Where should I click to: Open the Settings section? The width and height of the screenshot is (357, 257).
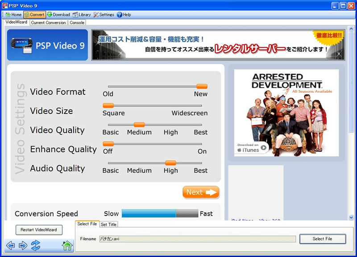point(104,15)
